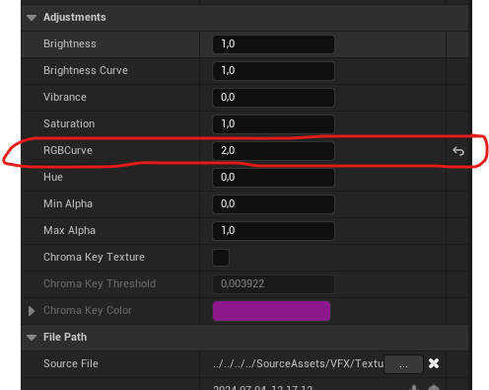
Task: Edit the RGBCurve value field
Action: pos(273,151)
